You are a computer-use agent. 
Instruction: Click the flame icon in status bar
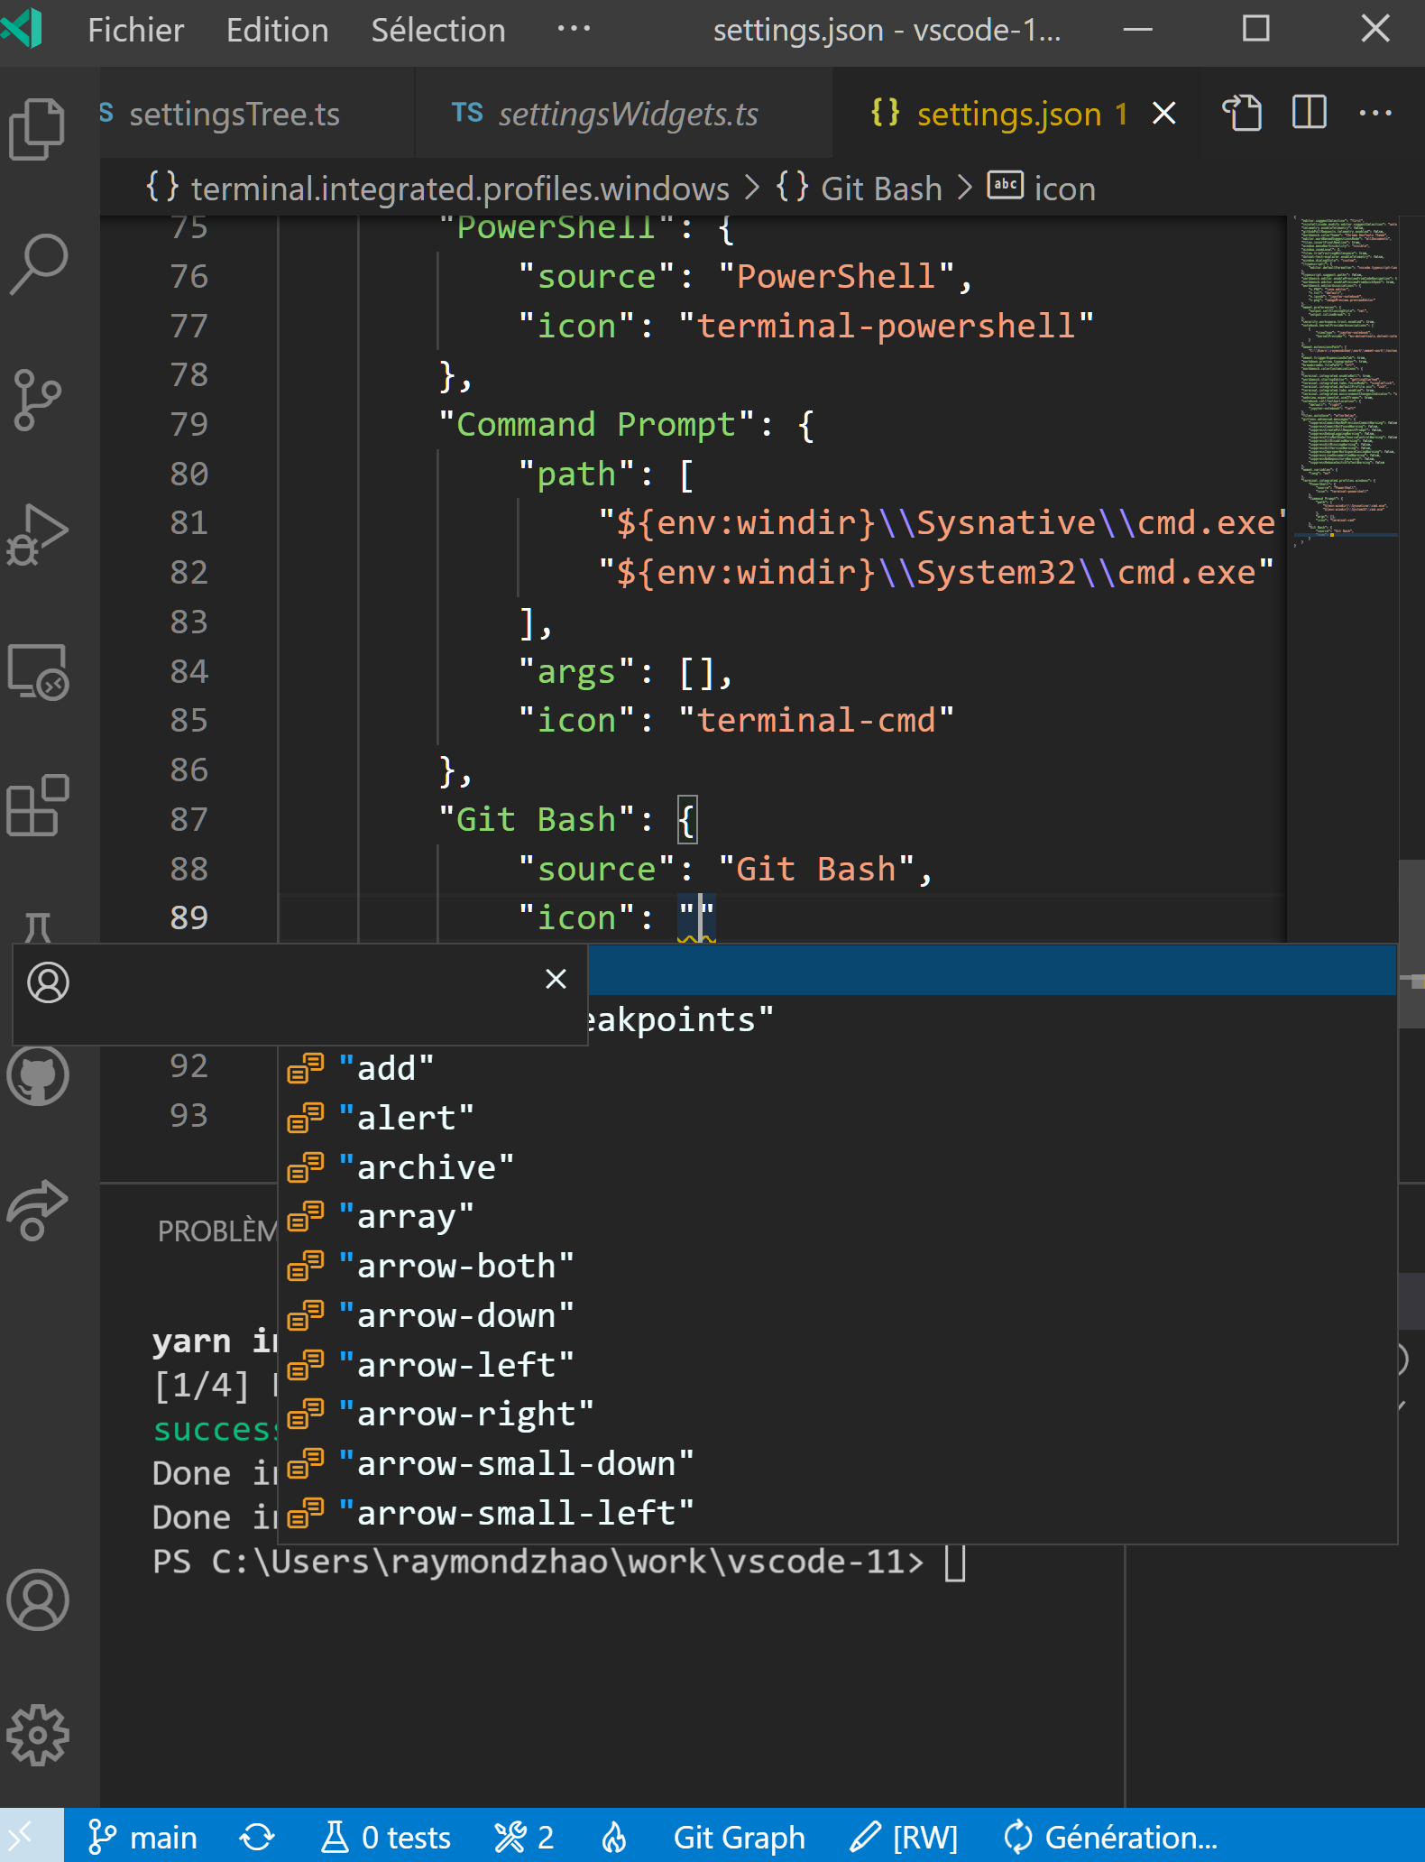click(x=614, y=1837)
